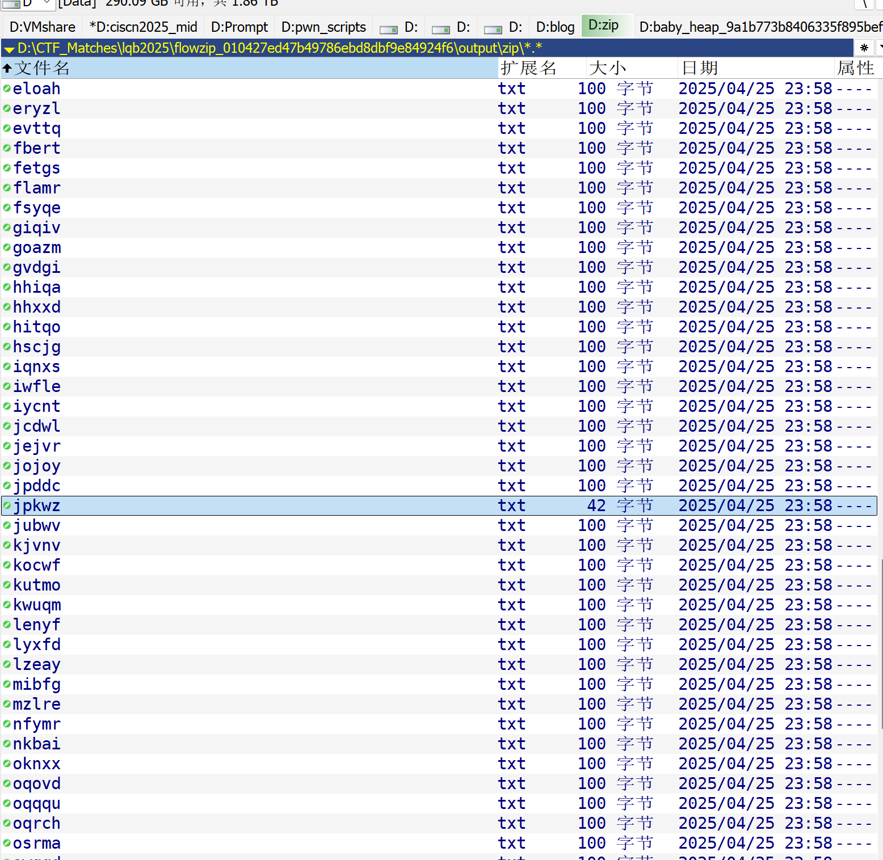Click the file icon for mzlre
The image size is (883, 860).
tap(7, 704)
